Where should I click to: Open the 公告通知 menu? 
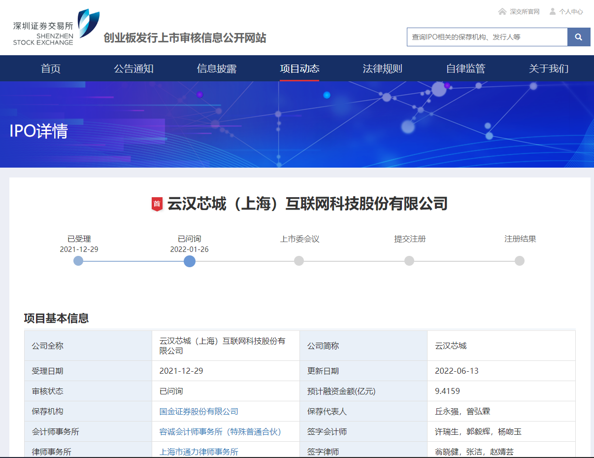pos(133,69)
